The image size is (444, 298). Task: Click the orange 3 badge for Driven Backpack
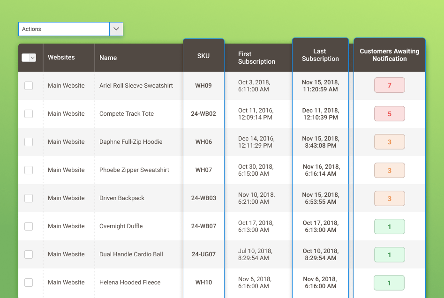click(389, 198)
